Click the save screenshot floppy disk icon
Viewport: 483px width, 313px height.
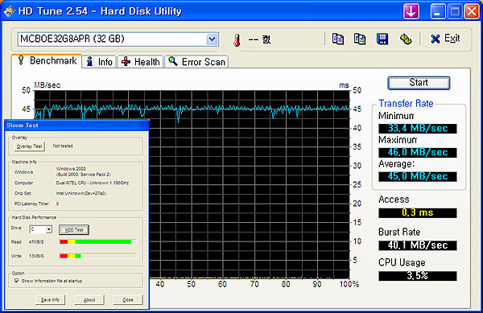click(382, 39)
